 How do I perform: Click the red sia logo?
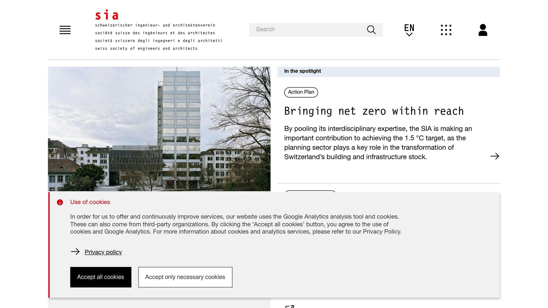click(x=107, y=15)
